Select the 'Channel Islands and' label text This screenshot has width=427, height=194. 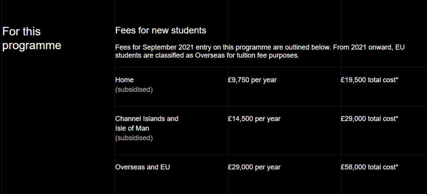[x=147, y=118]
